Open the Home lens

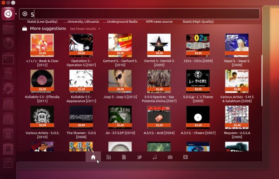pyautogui.click(x=93, y=157)
